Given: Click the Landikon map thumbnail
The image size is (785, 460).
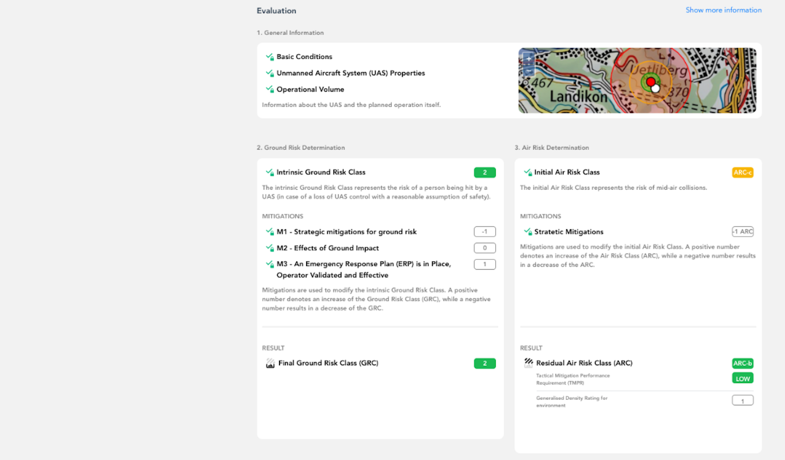Looking at the screenshot, I should (637, 81).
